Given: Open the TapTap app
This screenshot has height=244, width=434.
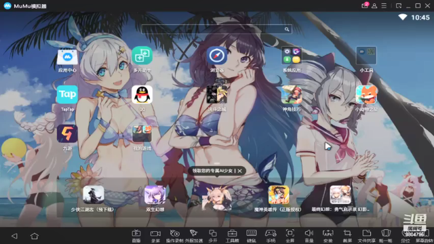Looking at the screenshot, I should coord(67,95).
